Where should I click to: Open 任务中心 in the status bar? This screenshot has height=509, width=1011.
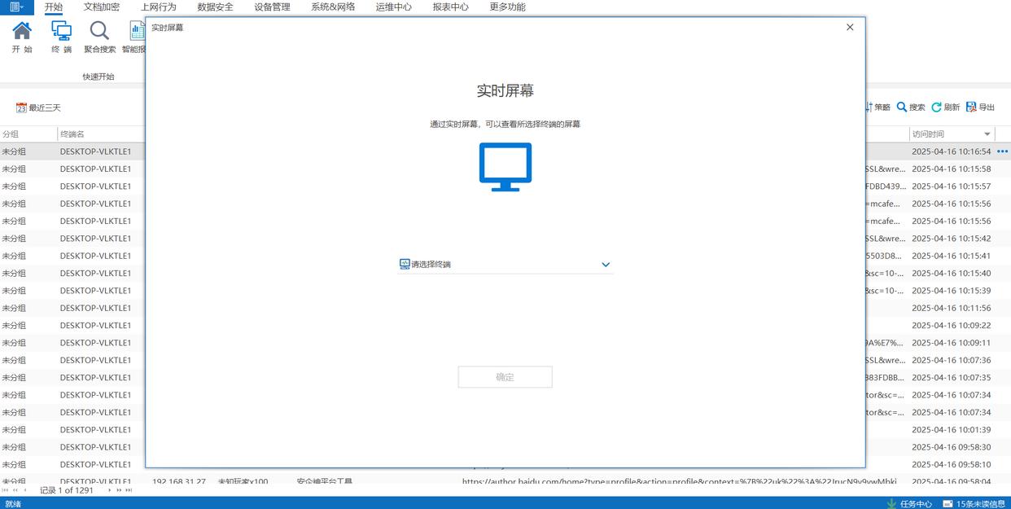click(909, 503)
